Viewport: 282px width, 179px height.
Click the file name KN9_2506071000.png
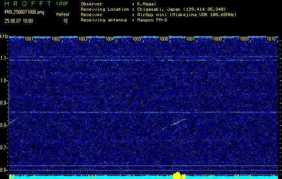[x=24, y=13]
